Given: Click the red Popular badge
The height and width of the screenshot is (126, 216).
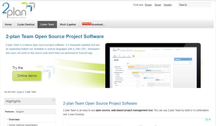Looking at the screenshot, I should 86,24.
